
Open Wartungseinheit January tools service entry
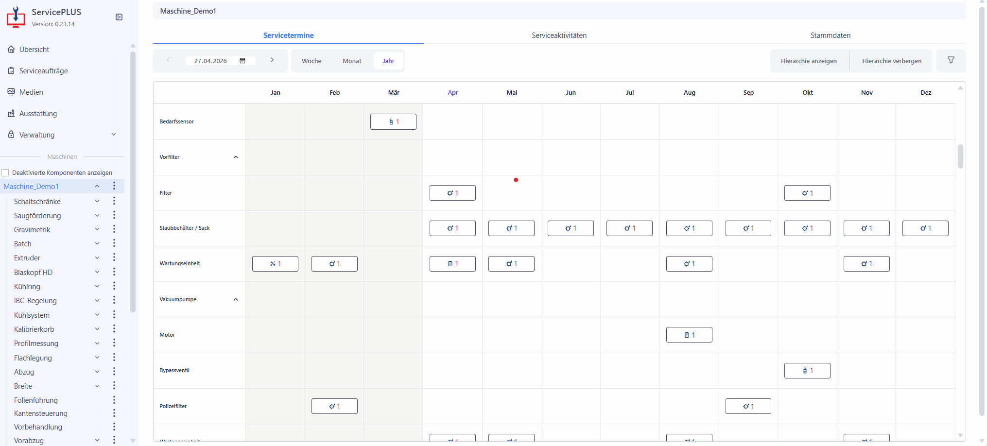(x=275, y=264)
